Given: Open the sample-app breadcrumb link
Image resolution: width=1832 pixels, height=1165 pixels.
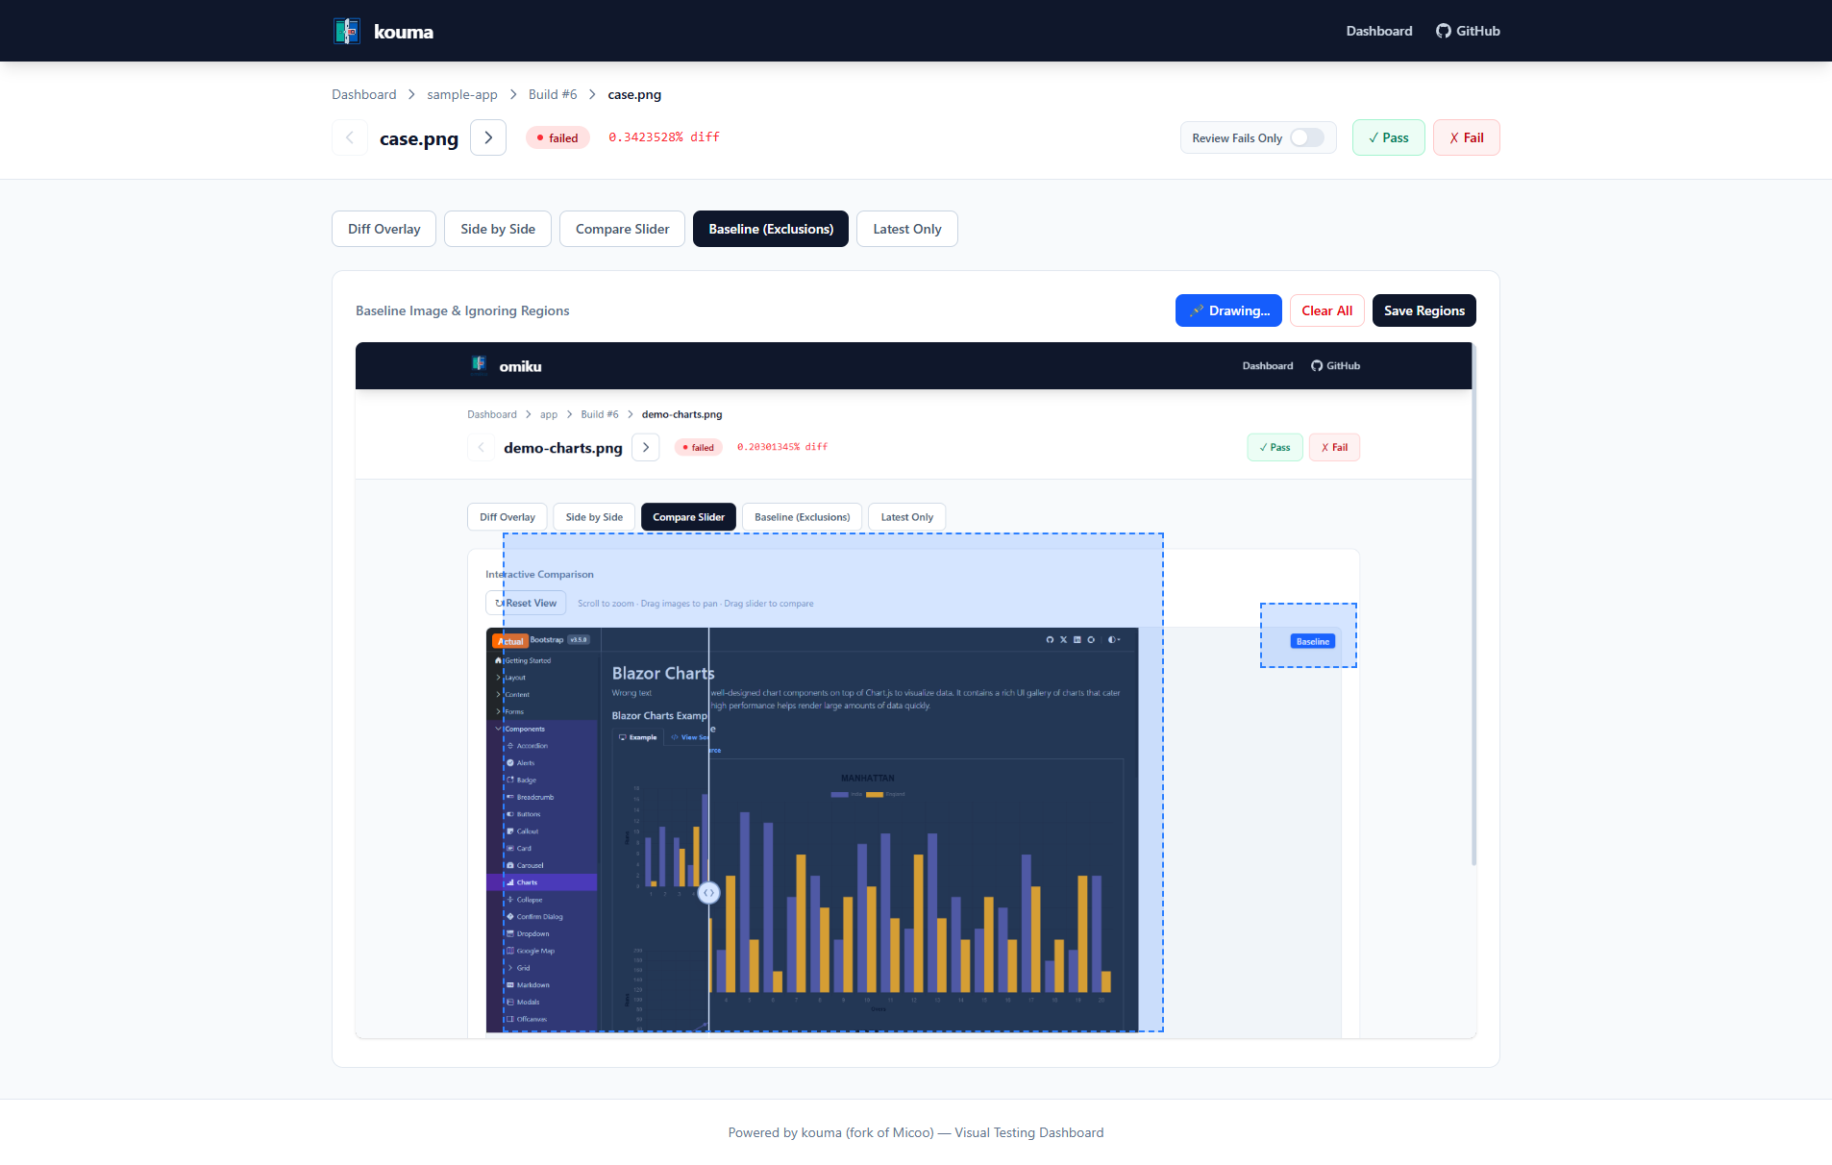Looking at the screenshot, I should [x=461, y=94].
